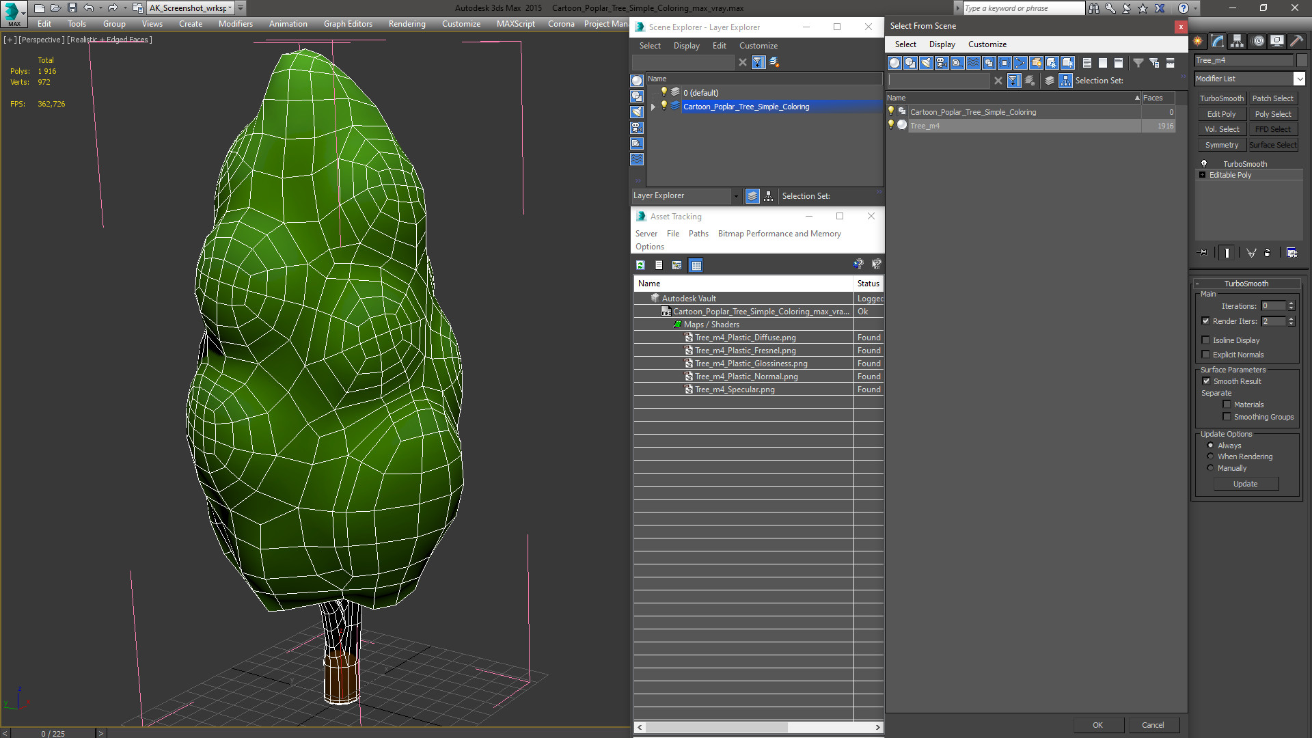Click Pin Stack icon under modifier stack

(x=1203, y=253)
